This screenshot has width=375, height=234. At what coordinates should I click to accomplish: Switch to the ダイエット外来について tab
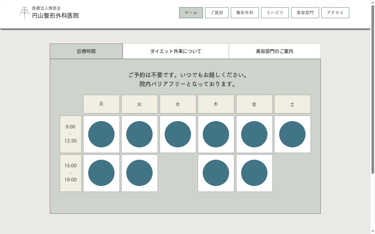click(176, 51)
